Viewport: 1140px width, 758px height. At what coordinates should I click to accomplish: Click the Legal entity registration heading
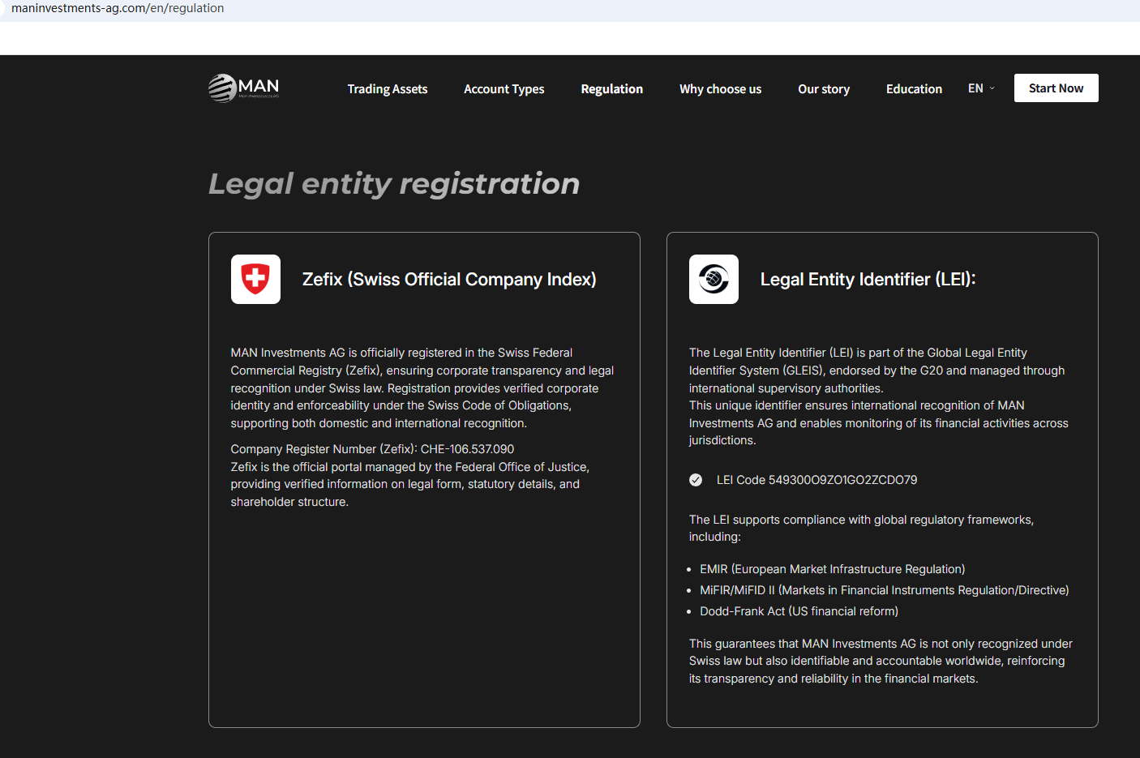pos(394,184)
